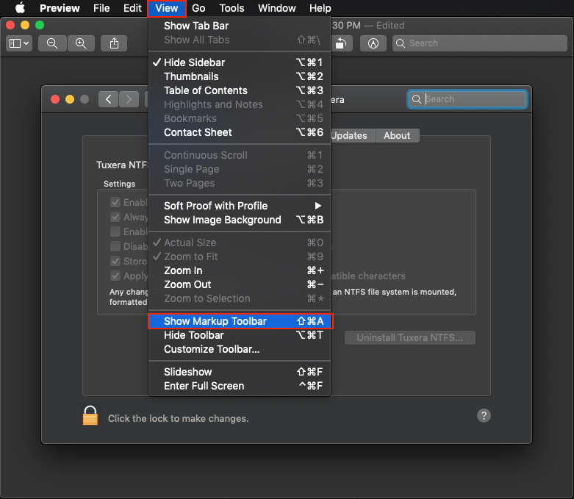Viewport: 574px width, 499px height.
Task: Toggle the Actual Size menu item
Action: click(190, 243)
